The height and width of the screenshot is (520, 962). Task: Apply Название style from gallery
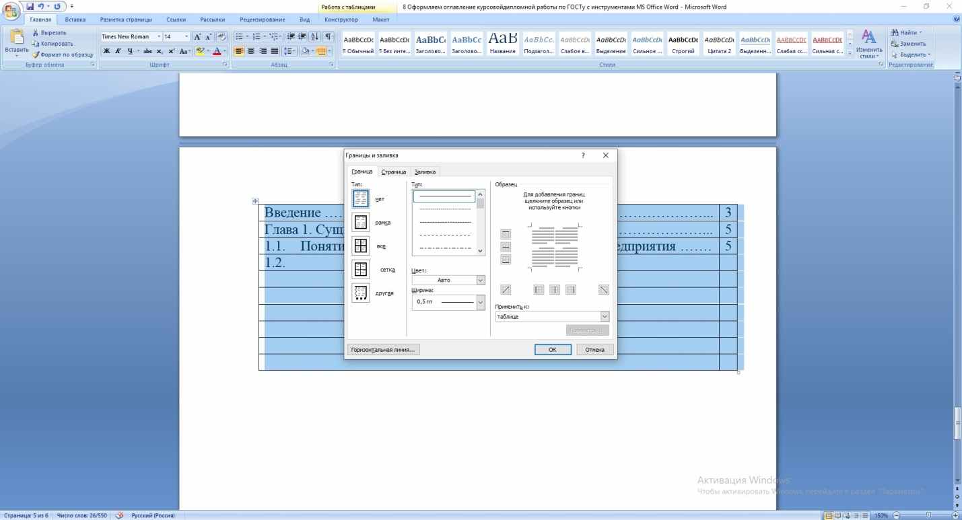(x=504, y=42)
